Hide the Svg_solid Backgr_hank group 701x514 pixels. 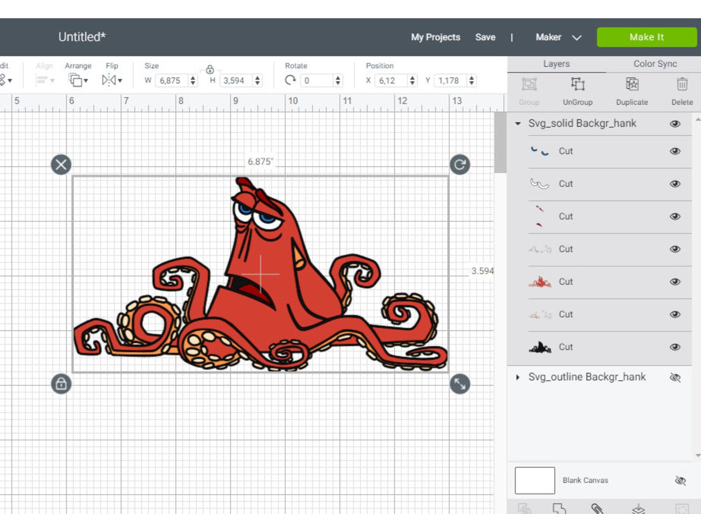pyautogui.click(x=675, y=124)
